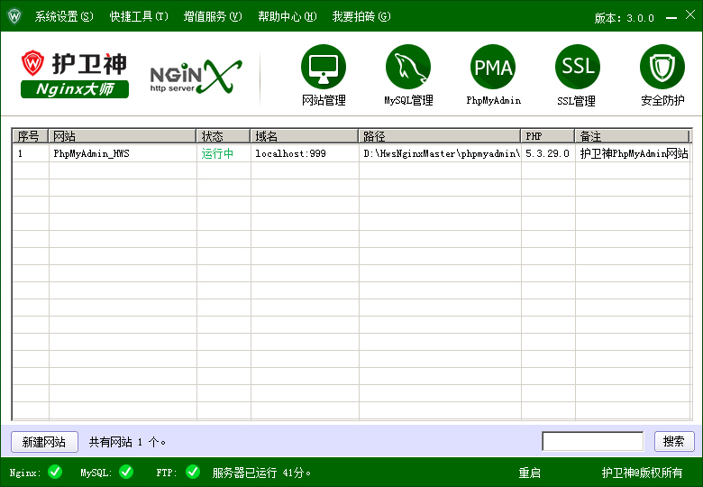Viewport: 703px width, 487px height.
Task: Sort by the 域名 column header
Action: 304,136
